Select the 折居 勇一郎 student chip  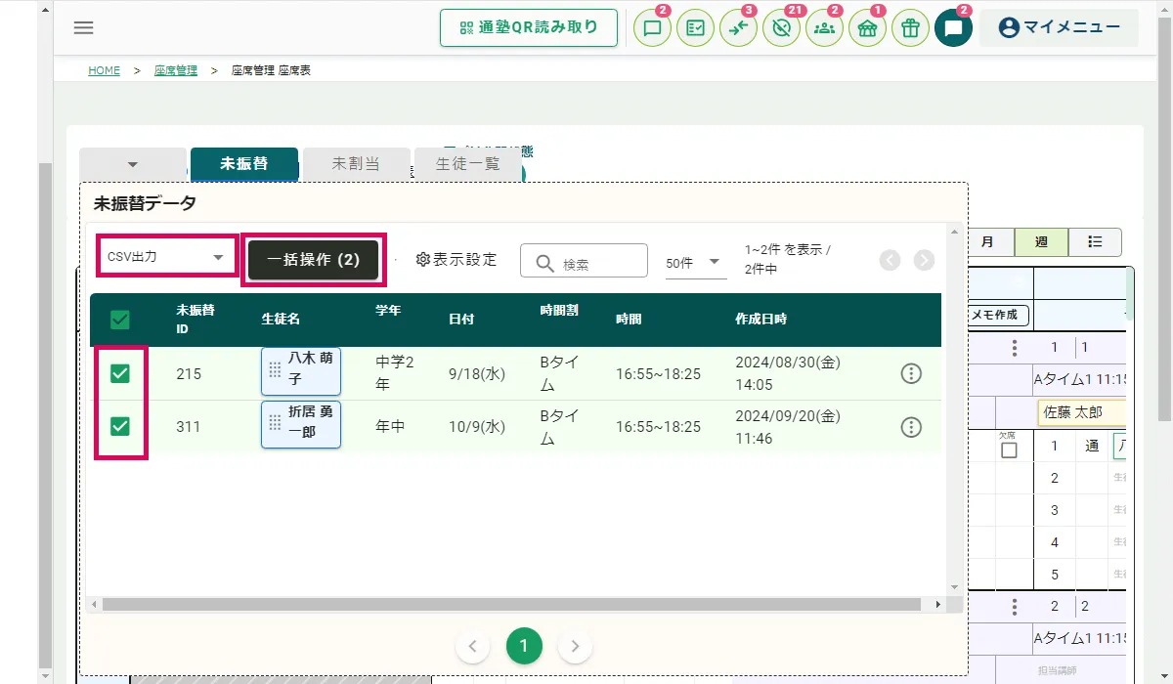[x=301, y=424]
